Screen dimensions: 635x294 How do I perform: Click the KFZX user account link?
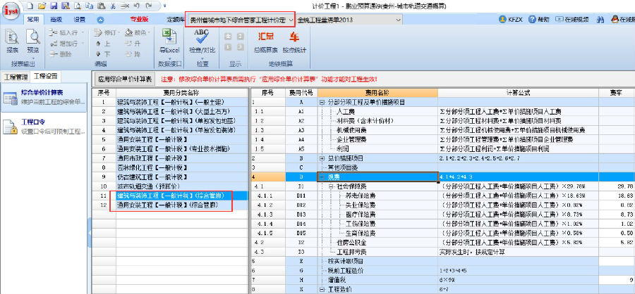pyautogui.click(x=513, y=20)
